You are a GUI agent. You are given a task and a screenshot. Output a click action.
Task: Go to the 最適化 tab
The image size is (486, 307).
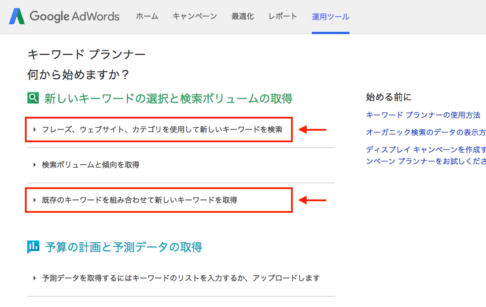(242, 16)
